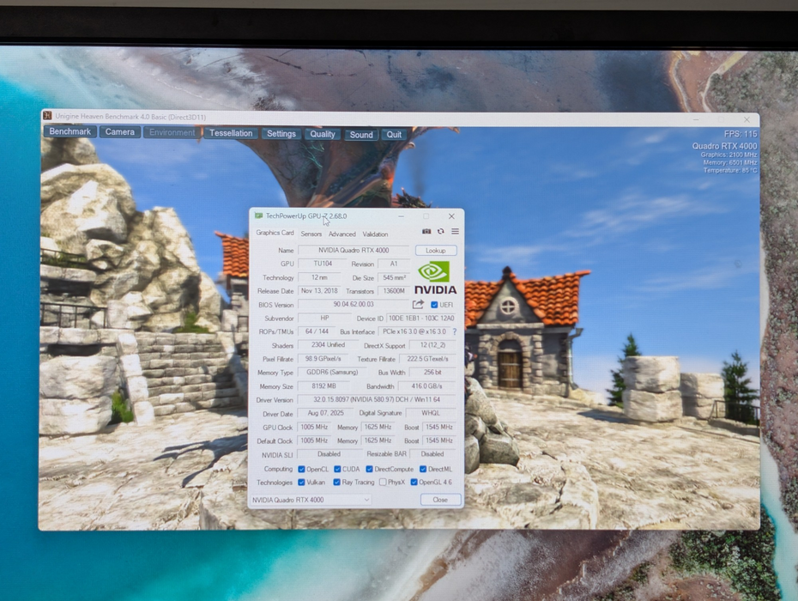The width and height of the screenshot is (798, 601).
Task: Open Settings in Heaven menu
Action: pyautogui.click(x=281, y=133)
